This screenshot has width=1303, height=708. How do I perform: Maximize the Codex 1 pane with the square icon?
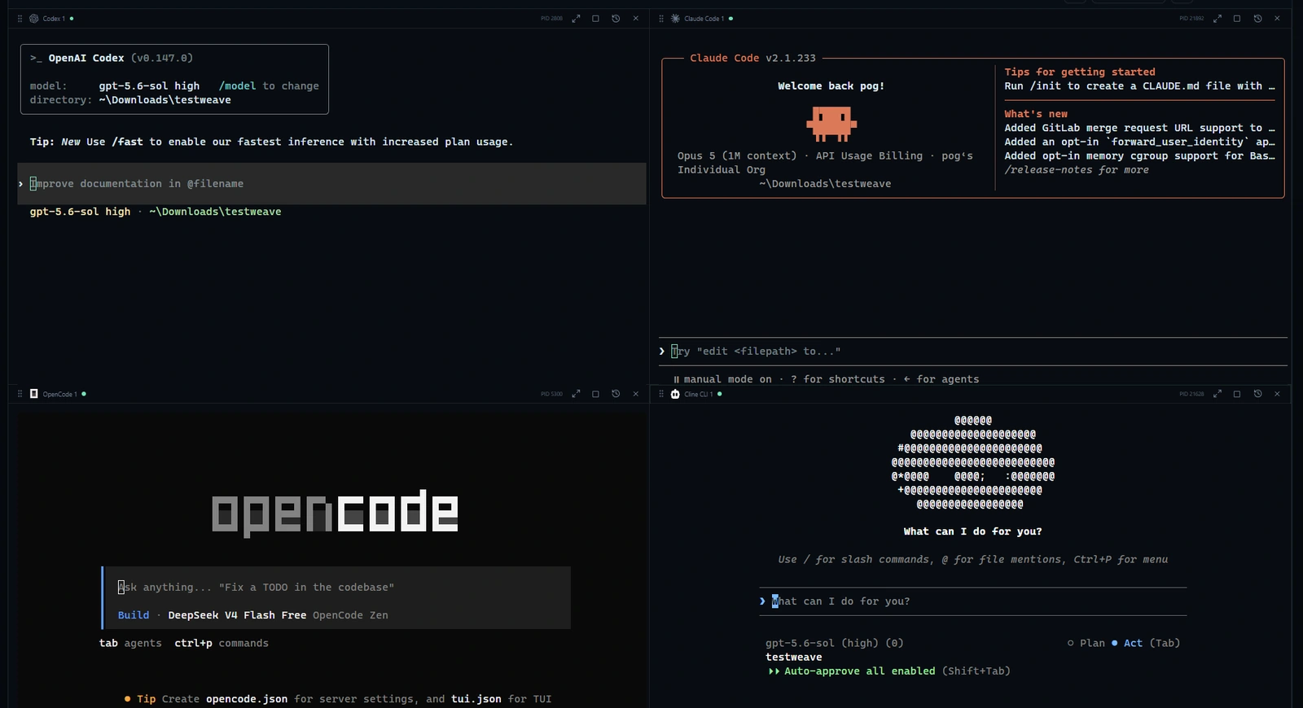(x=595, y=18)
